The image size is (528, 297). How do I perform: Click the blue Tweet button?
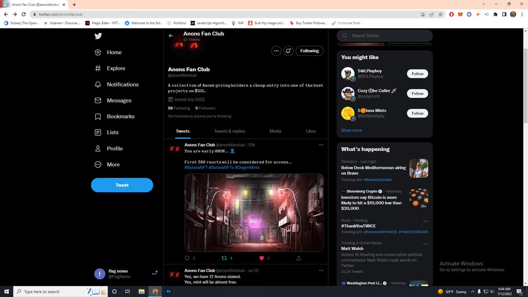(122, 185)
